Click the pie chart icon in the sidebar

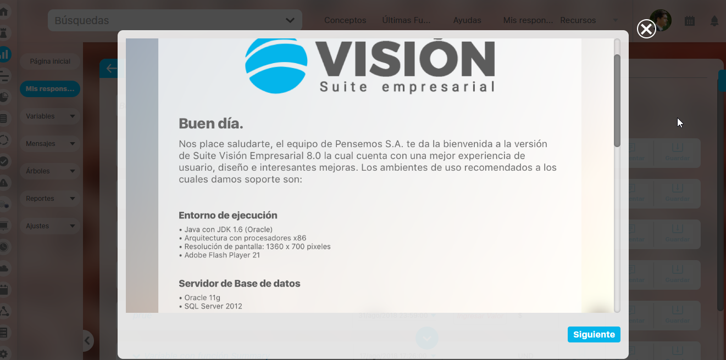(x=4, y=97)
